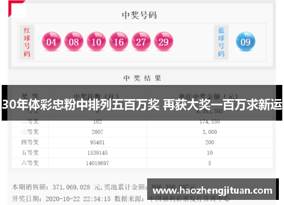Select the 六等奖 row label
The height and width of the screenshot is (205, 284).
pos(30,163)
